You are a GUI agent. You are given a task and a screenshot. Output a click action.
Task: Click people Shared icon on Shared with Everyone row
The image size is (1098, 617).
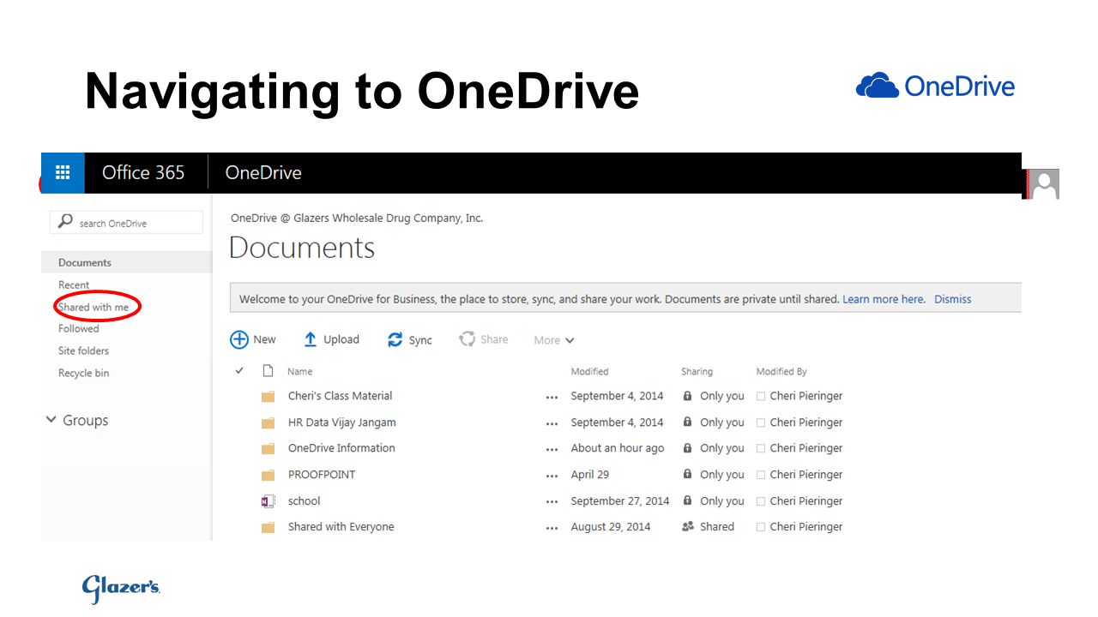(687, 527)
